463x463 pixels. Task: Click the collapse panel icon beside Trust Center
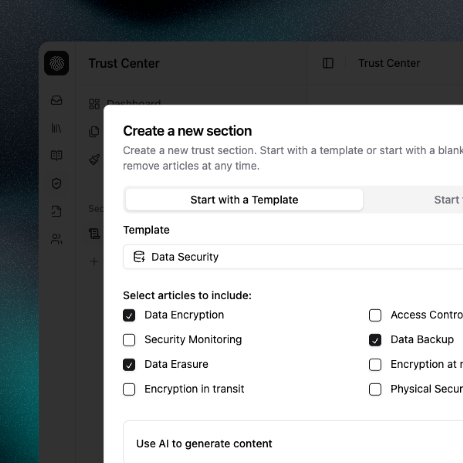[328, 63]
